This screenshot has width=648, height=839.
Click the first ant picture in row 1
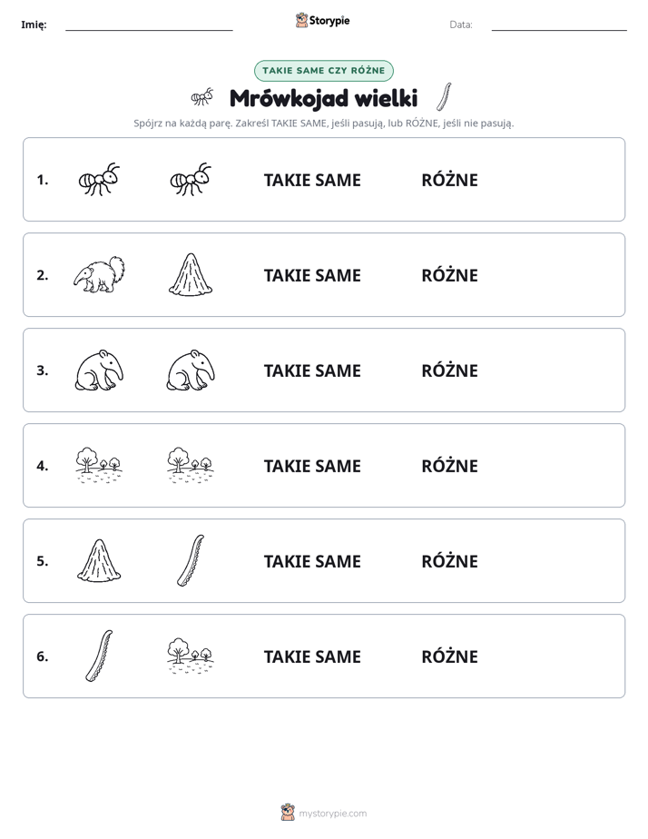tap(99, 179)
